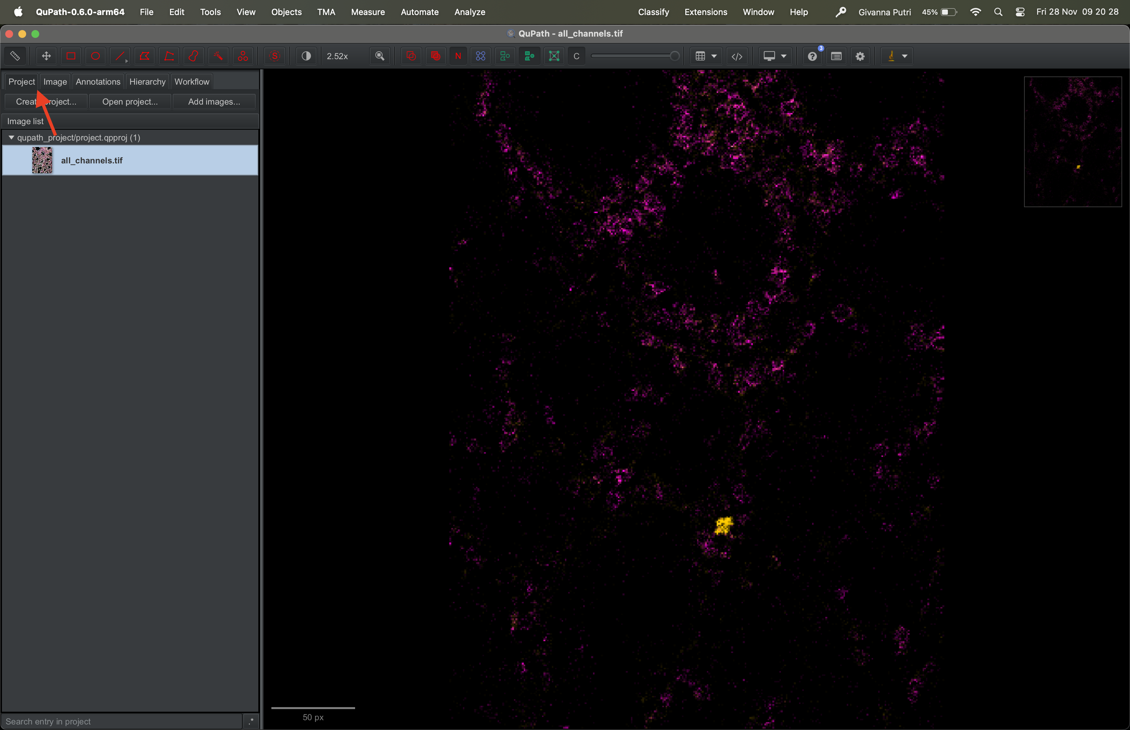Collapse the qupath_project/project.qpproj tree node

click(11, 138)
